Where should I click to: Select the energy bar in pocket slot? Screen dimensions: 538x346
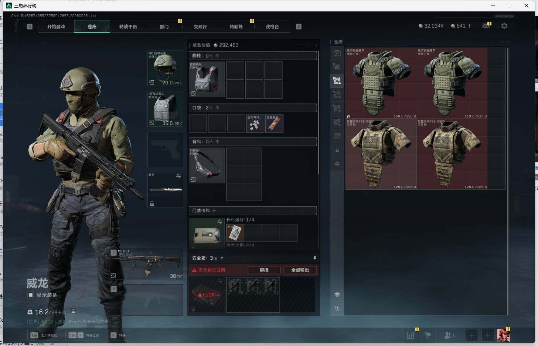coord(274,123)
